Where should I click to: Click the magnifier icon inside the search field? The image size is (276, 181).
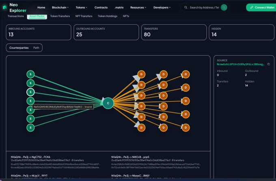(186, 7)
